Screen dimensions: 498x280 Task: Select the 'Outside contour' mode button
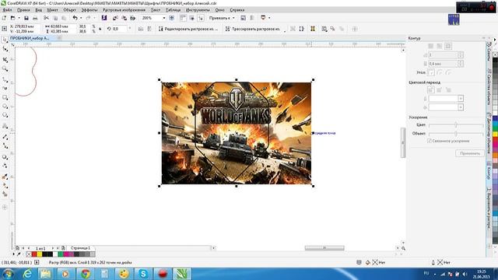tap(448, 47)
